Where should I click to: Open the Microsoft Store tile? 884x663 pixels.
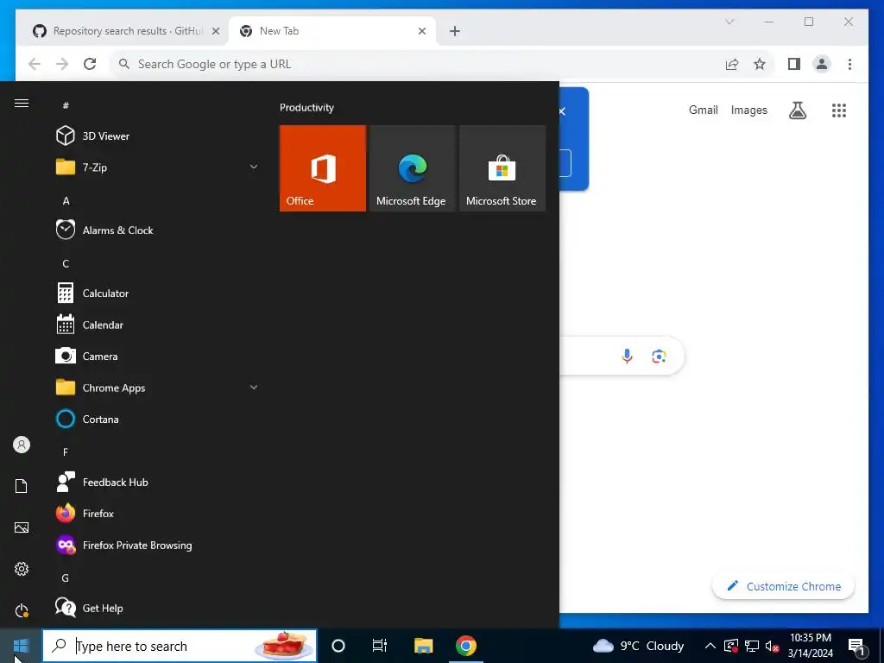pos(502,168)
